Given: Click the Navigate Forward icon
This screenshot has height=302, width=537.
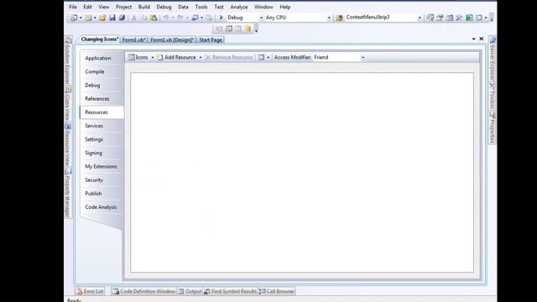Looking at the screenshot, I should [x=209, y=18].
